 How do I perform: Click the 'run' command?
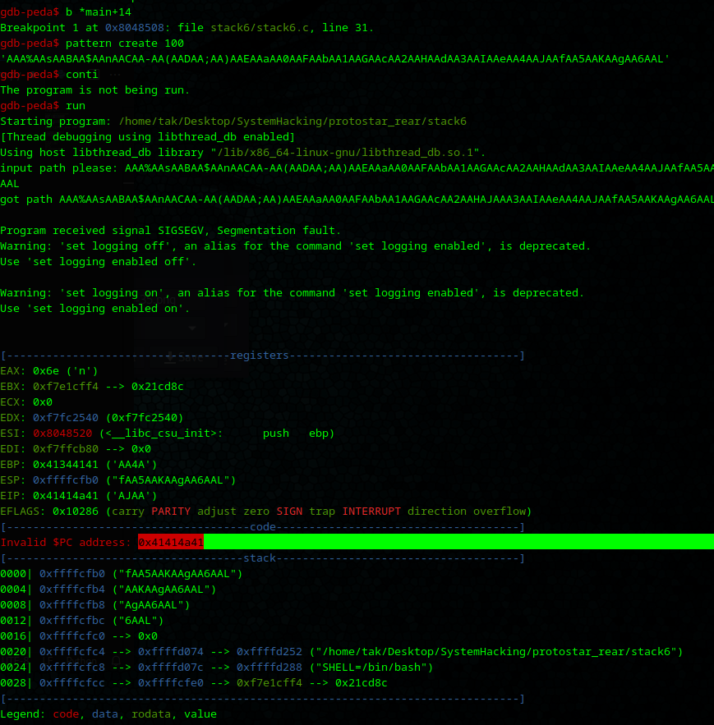(x=76, y=106)
